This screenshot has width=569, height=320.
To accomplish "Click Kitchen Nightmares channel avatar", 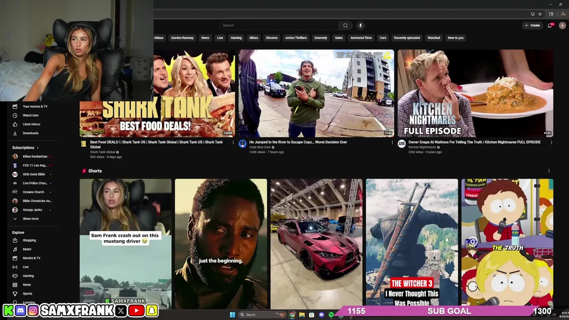I will click(x=401, y=144).
